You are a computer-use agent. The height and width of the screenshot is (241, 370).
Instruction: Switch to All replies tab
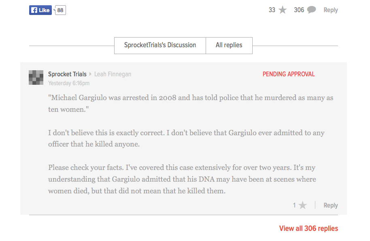[x=229, y=46]
